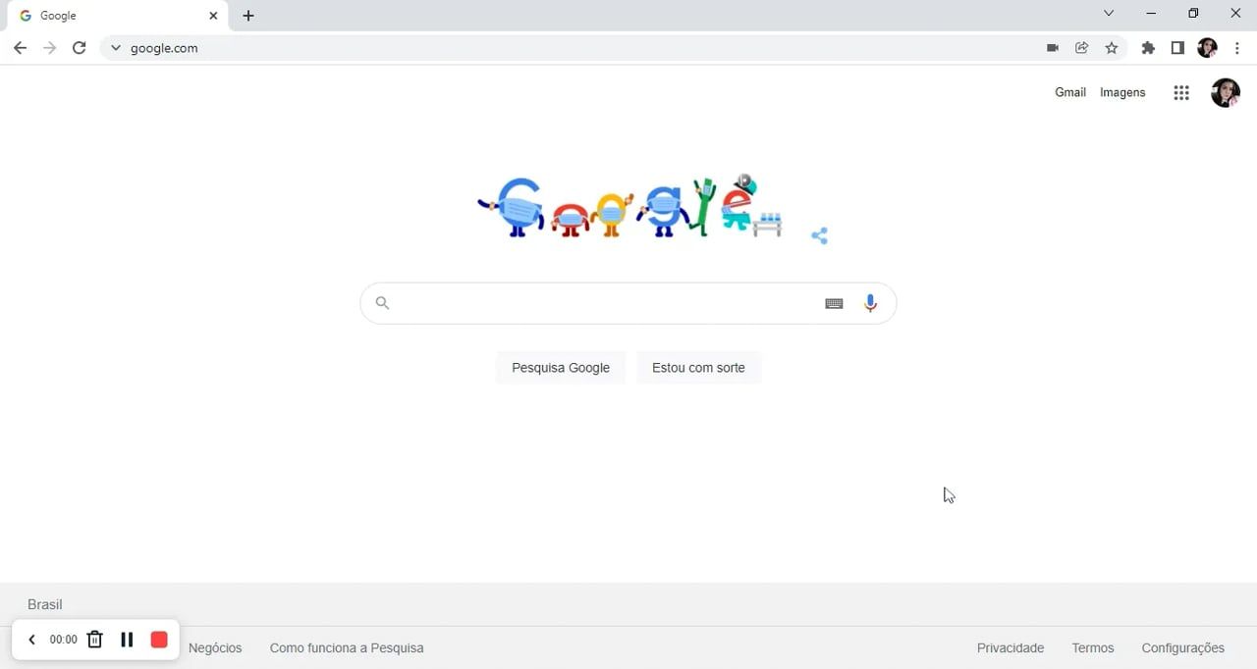This screenshot has height=669, width=1257.
Task: Click the camera icon in the address bar
Action: [x=1053, y=47]
